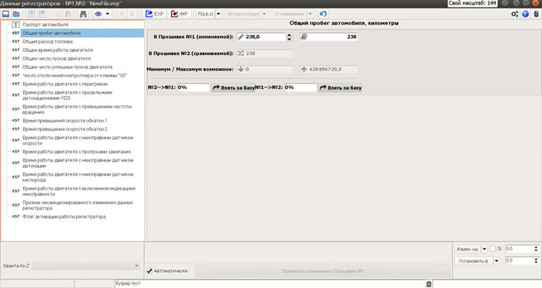Click the blue undo arrow icon

323,14
